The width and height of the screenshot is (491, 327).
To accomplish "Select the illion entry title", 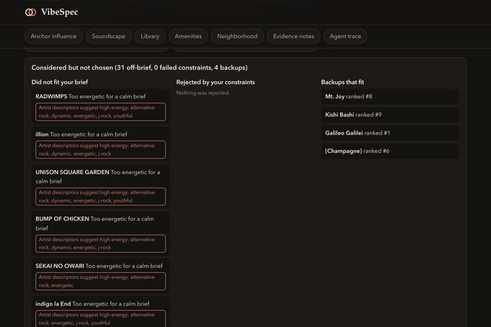I will [x=42, y=134].
